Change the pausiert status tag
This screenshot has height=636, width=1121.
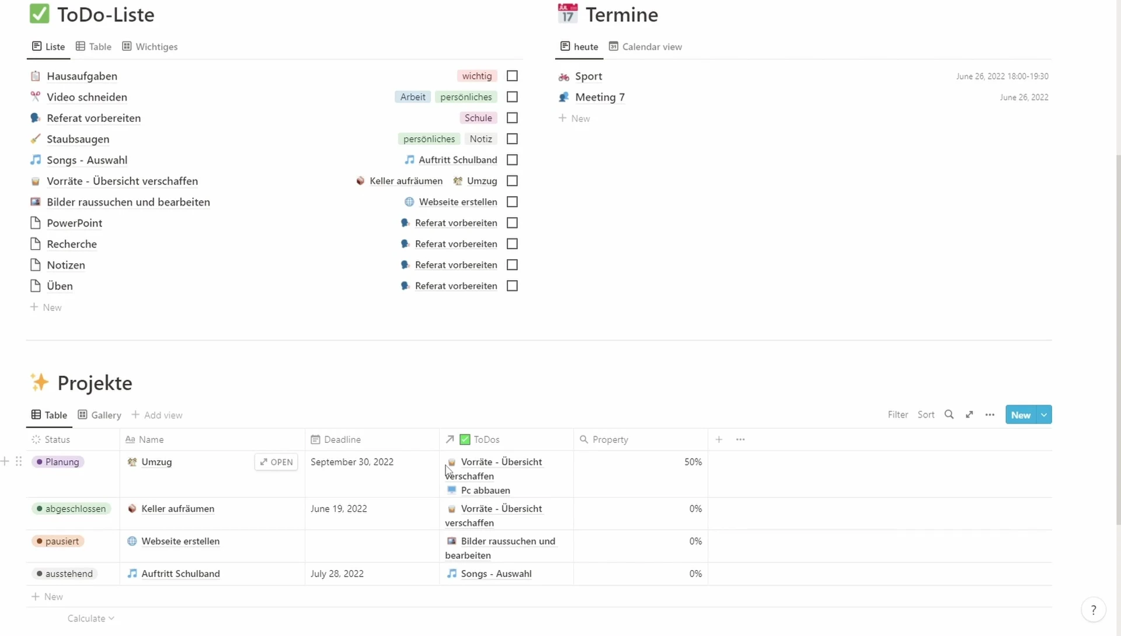[58, 541]
